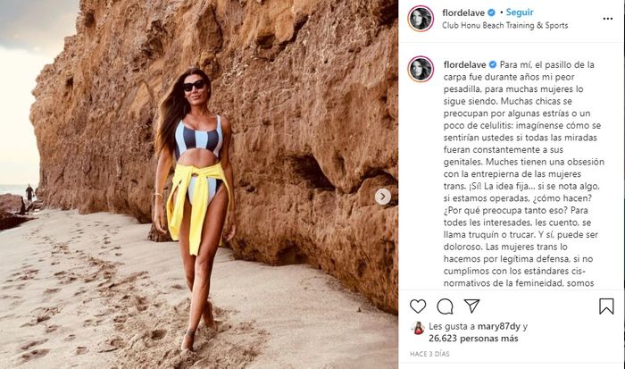
Task: Open the three-dots more options menu
Action: pos(607,19)
